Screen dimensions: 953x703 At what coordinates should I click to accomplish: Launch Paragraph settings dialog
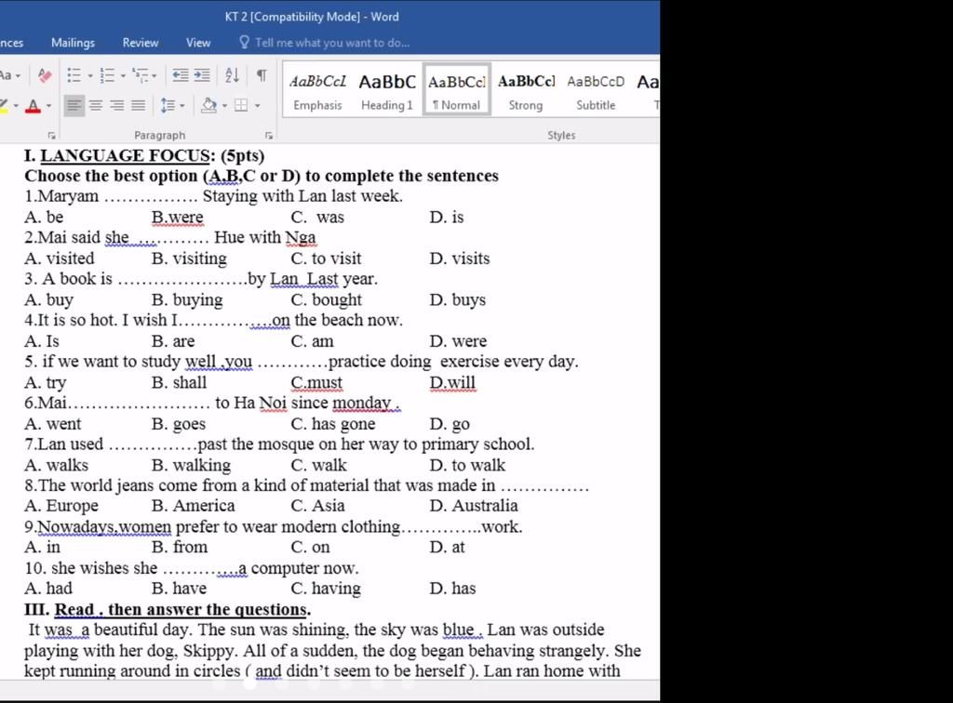[x=269, y=136]
